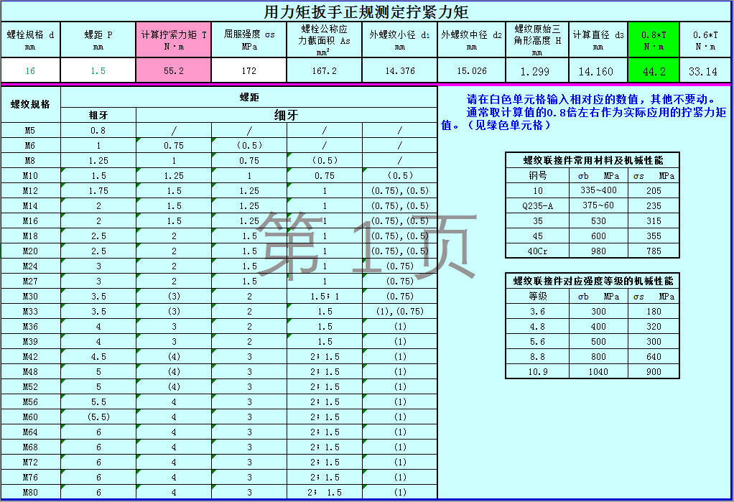Click the green 0.8*T result cell 44.2

pyautogui.click(x=653, y=71)
